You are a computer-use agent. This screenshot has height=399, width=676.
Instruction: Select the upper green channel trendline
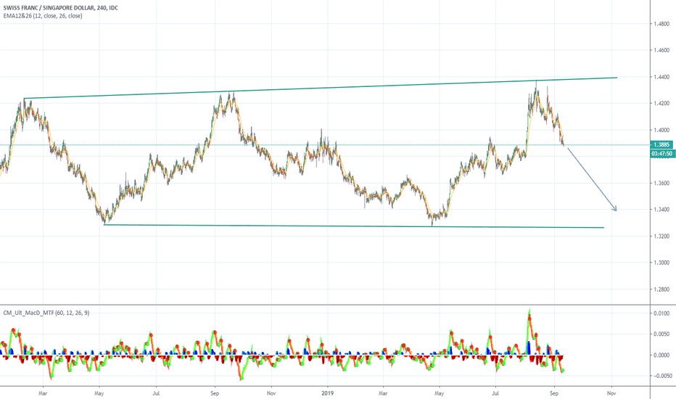[x=321, y=88]
